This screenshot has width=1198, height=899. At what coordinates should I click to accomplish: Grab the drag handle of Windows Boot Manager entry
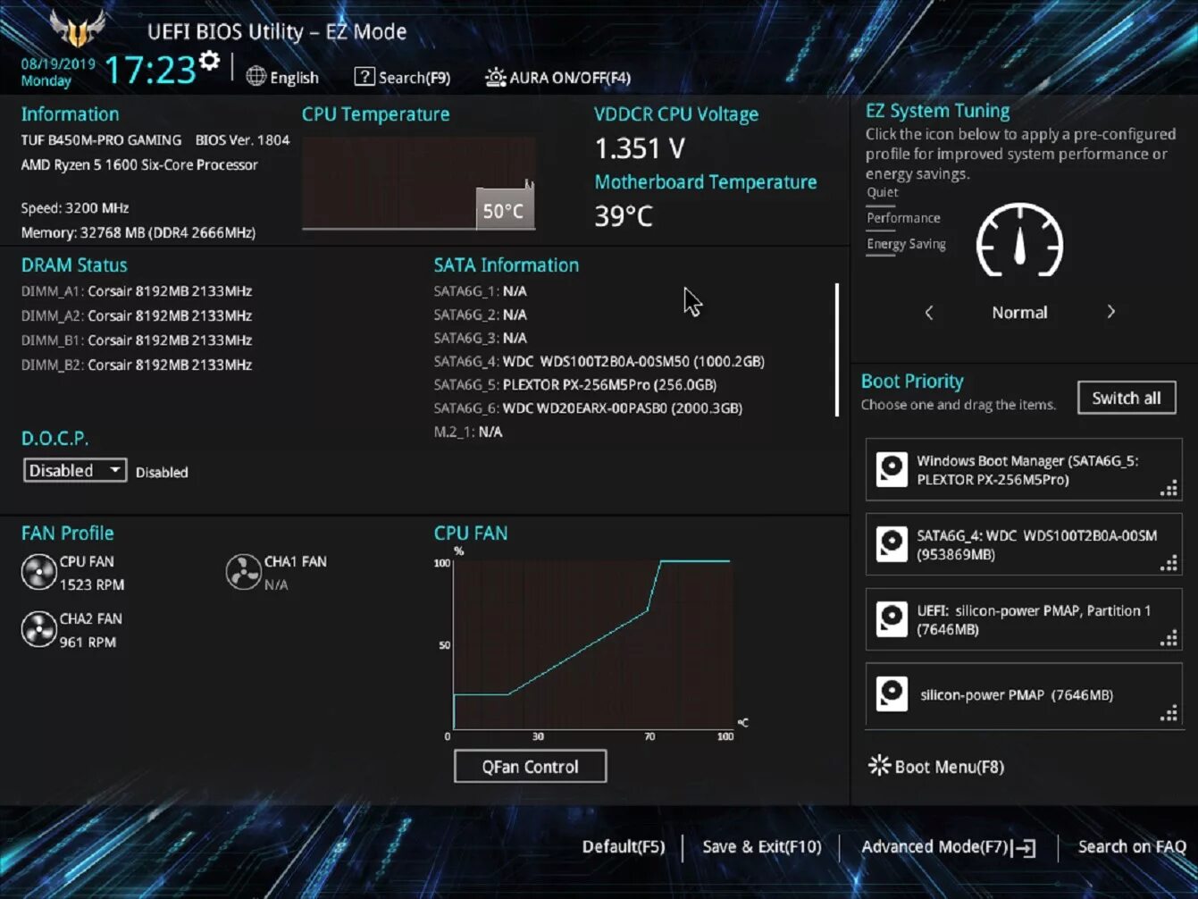pyautogui.click(x=1169, y=488)
